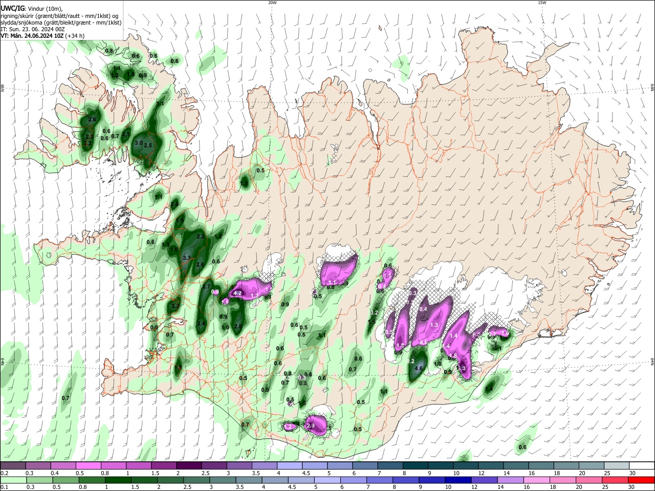
Task: Click darkest green swatch between 1 and 1.5
Action: click(118, 480)
